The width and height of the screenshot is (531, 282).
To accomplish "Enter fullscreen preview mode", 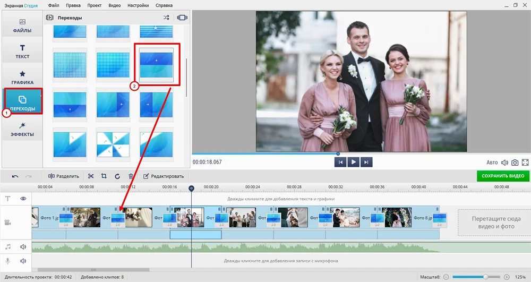I will point(525,163).
